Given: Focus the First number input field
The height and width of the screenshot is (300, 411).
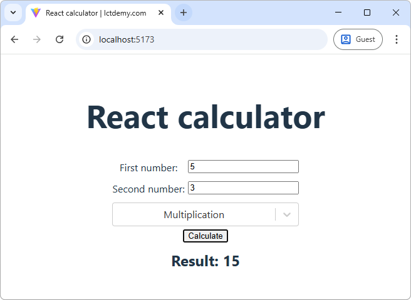Looking at the screenshot, I should 243,167.
